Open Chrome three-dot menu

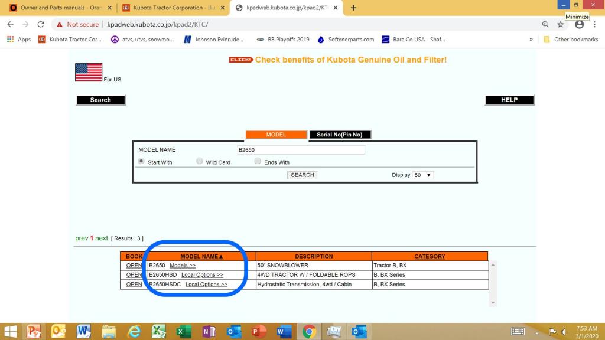coord(594,24)
